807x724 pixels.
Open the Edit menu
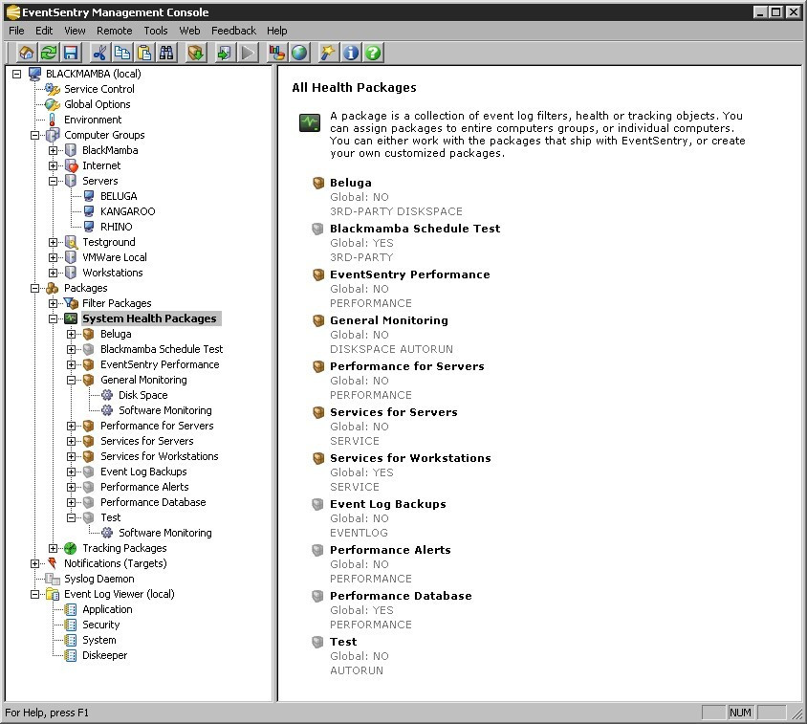tap(44, 31)
